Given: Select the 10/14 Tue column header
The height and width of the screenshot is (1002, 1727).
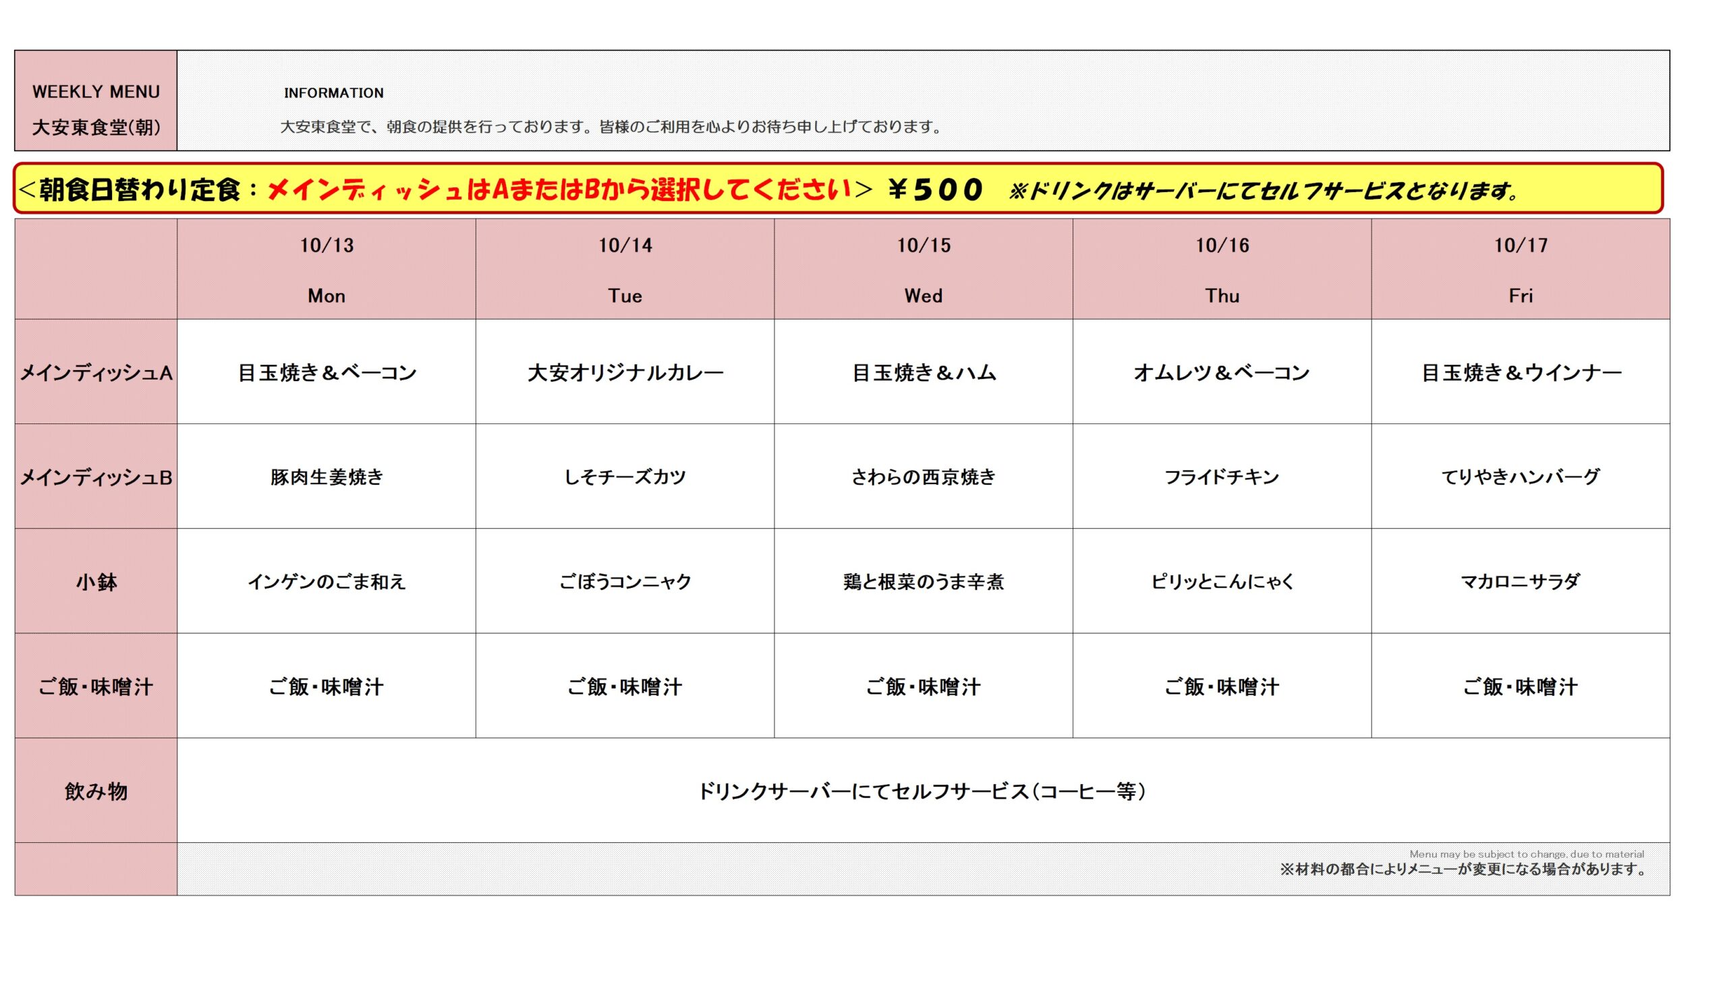Looking at the screenshot, I should [x=625, y=269].
